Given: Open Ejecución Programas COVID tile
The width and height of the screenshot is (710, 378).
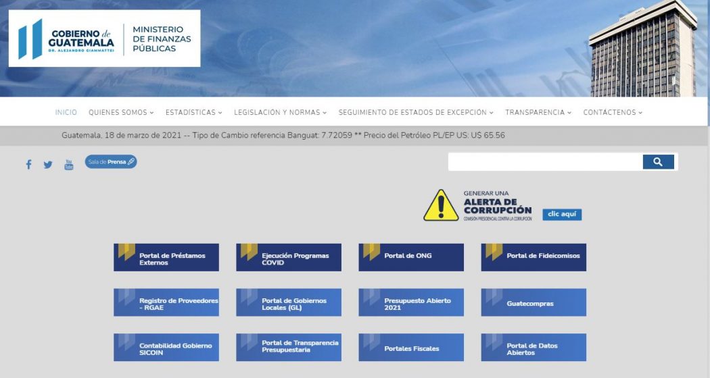Looking at the screenshot, I should 289,257.
